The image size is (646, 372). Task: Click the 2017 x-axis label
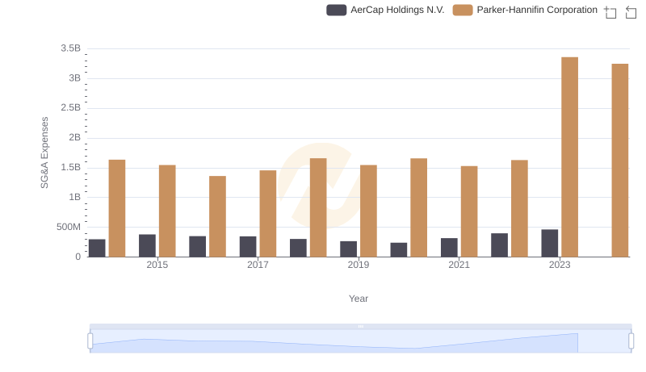point(258,265)
